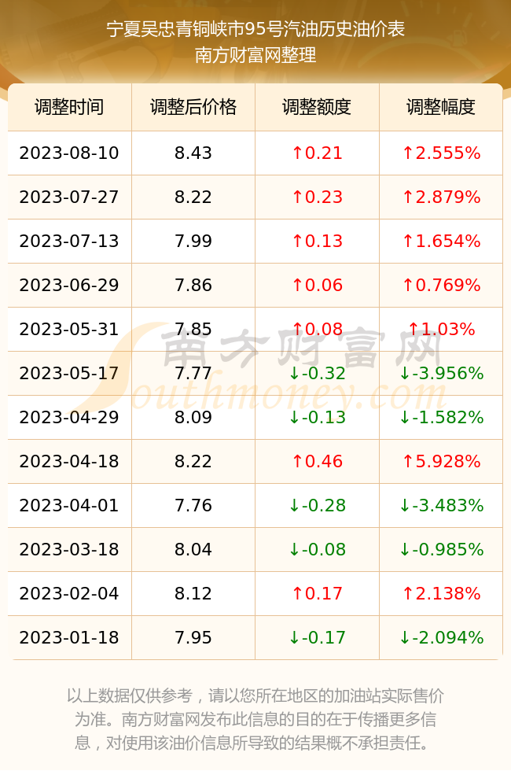Click the 调整时间 column header
The width and height of the screenshot is (511, 771).
coord(69,107)
